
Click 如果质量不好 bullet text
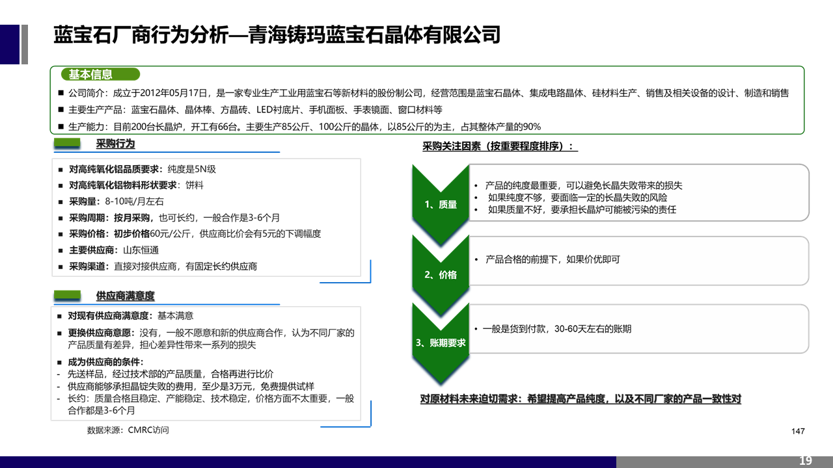(583, 209)
